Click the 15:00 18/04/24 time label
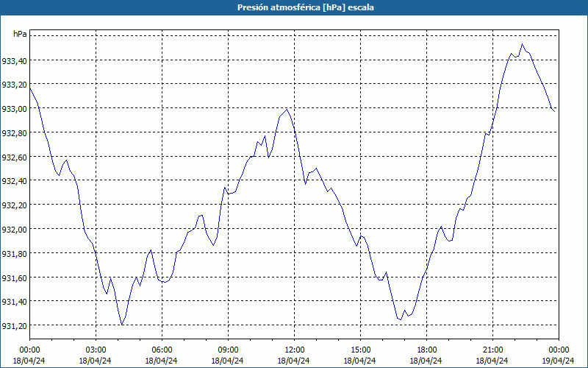Viewport: 588px width, 368px height. [x=360, y=355]
